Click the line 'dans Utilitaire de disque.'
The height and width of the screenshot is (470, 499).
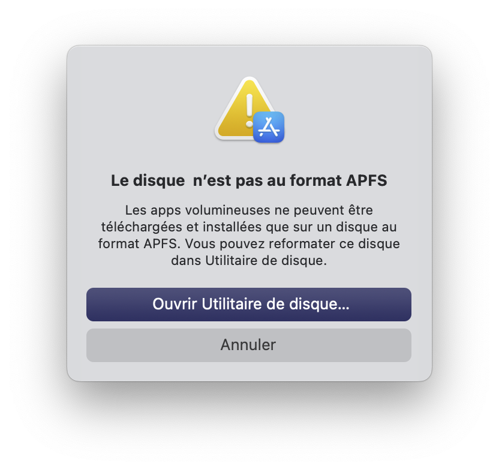coord(249,261)
